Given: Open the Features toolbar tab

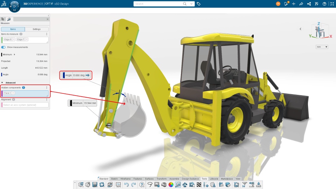Looking at the screenshot, I should pos(138,179).
